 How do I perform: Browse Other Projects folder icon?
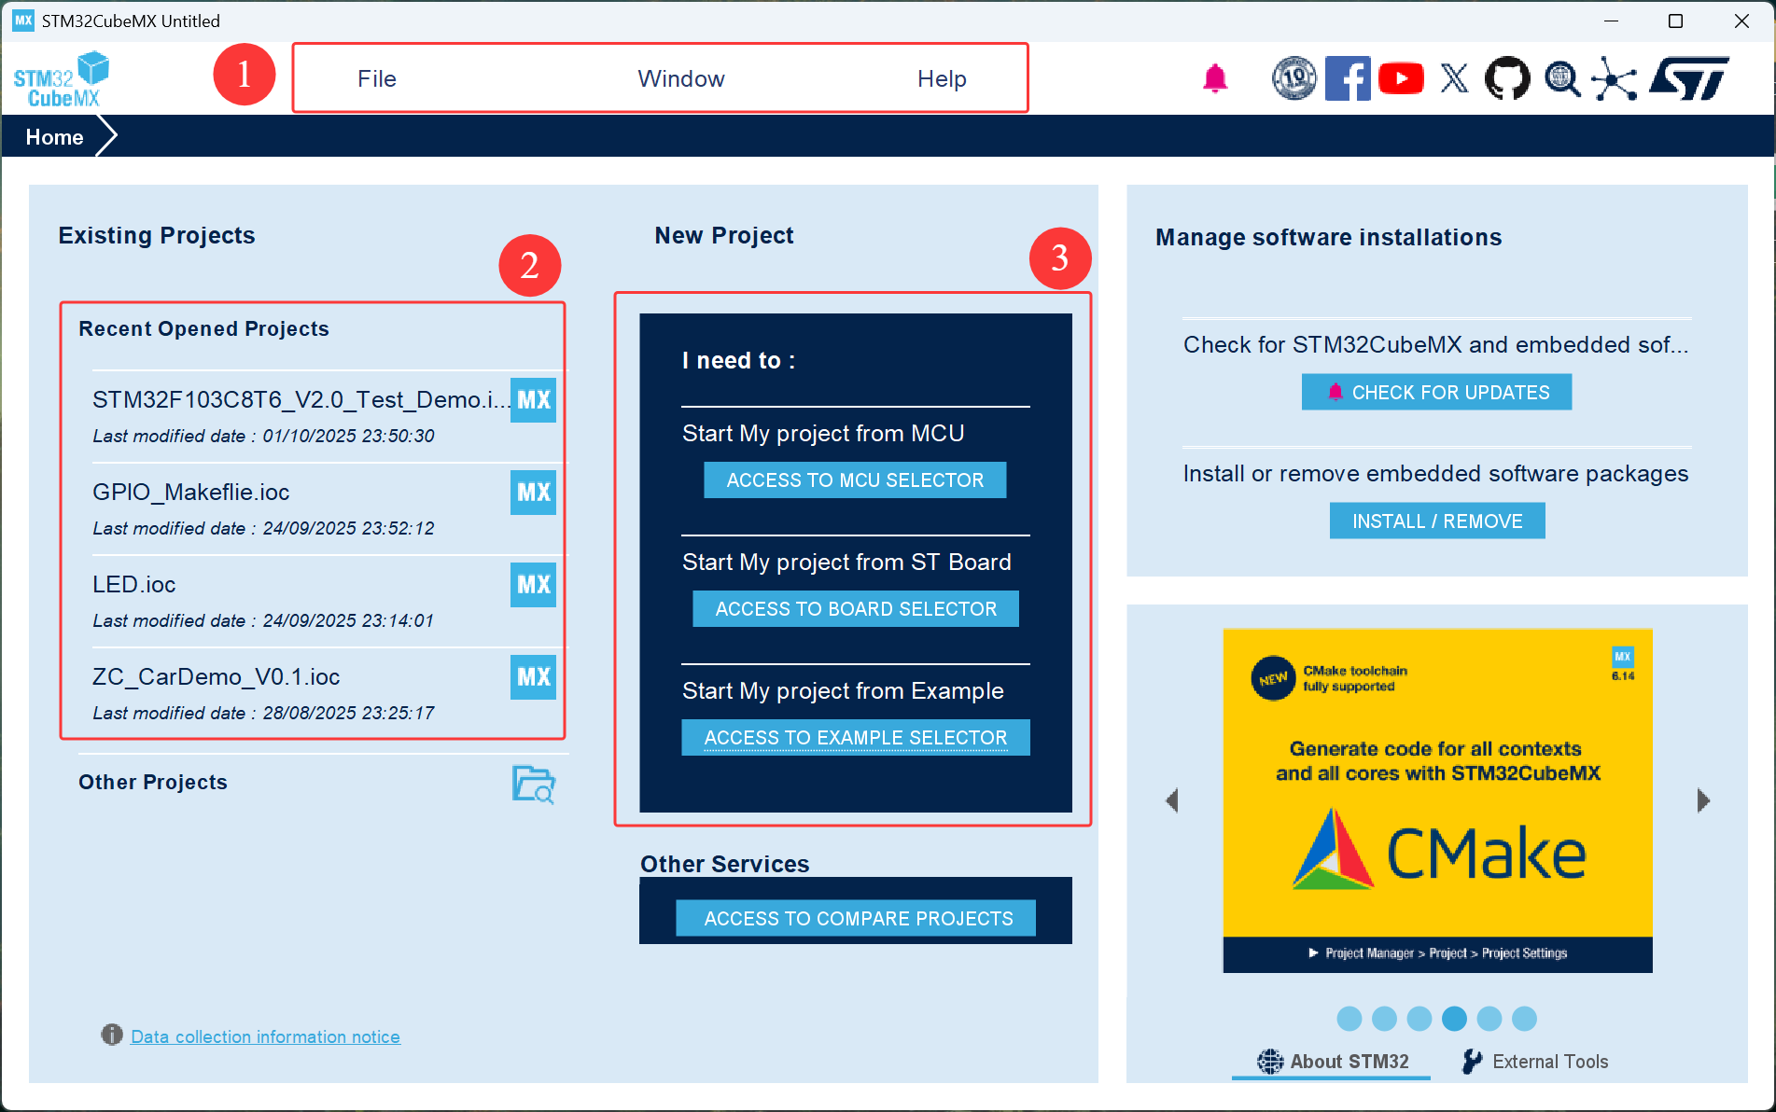coord(534,784)
